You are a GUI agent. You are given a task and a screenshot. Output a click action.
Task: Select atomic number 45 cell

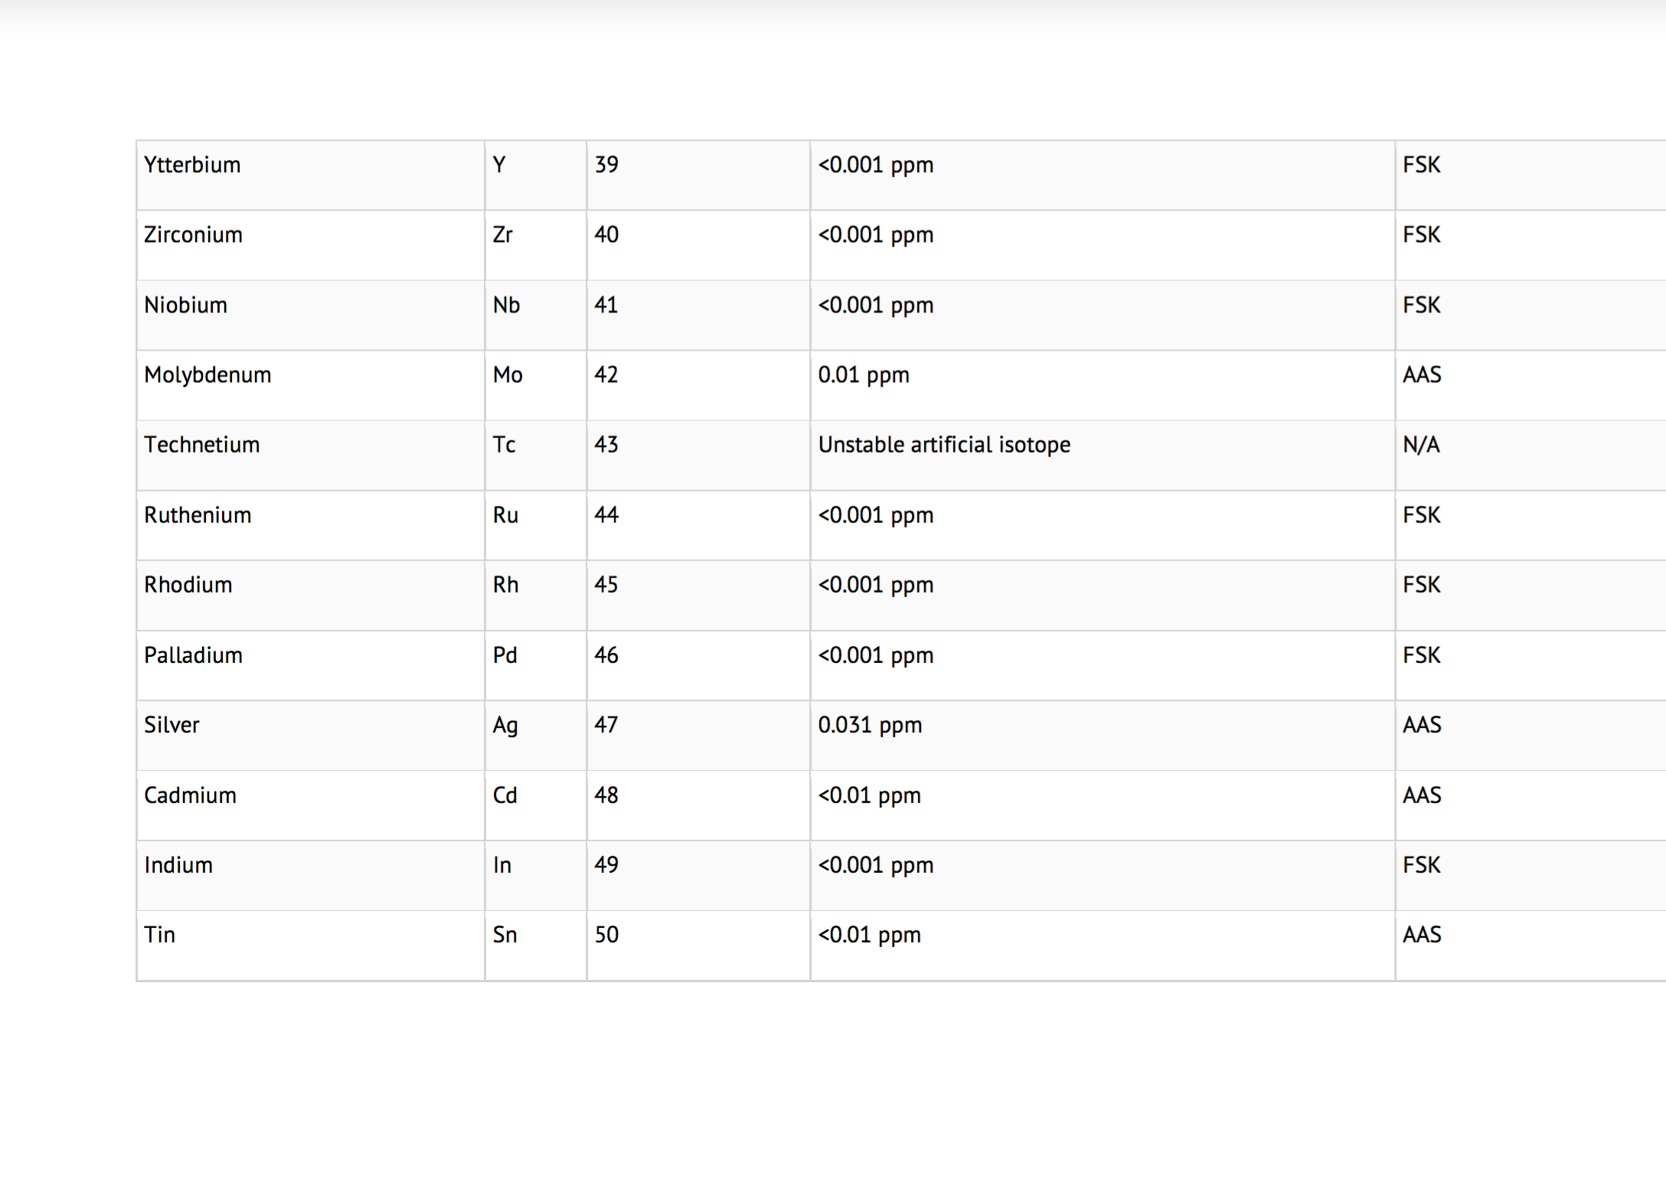tap(606, 584)
